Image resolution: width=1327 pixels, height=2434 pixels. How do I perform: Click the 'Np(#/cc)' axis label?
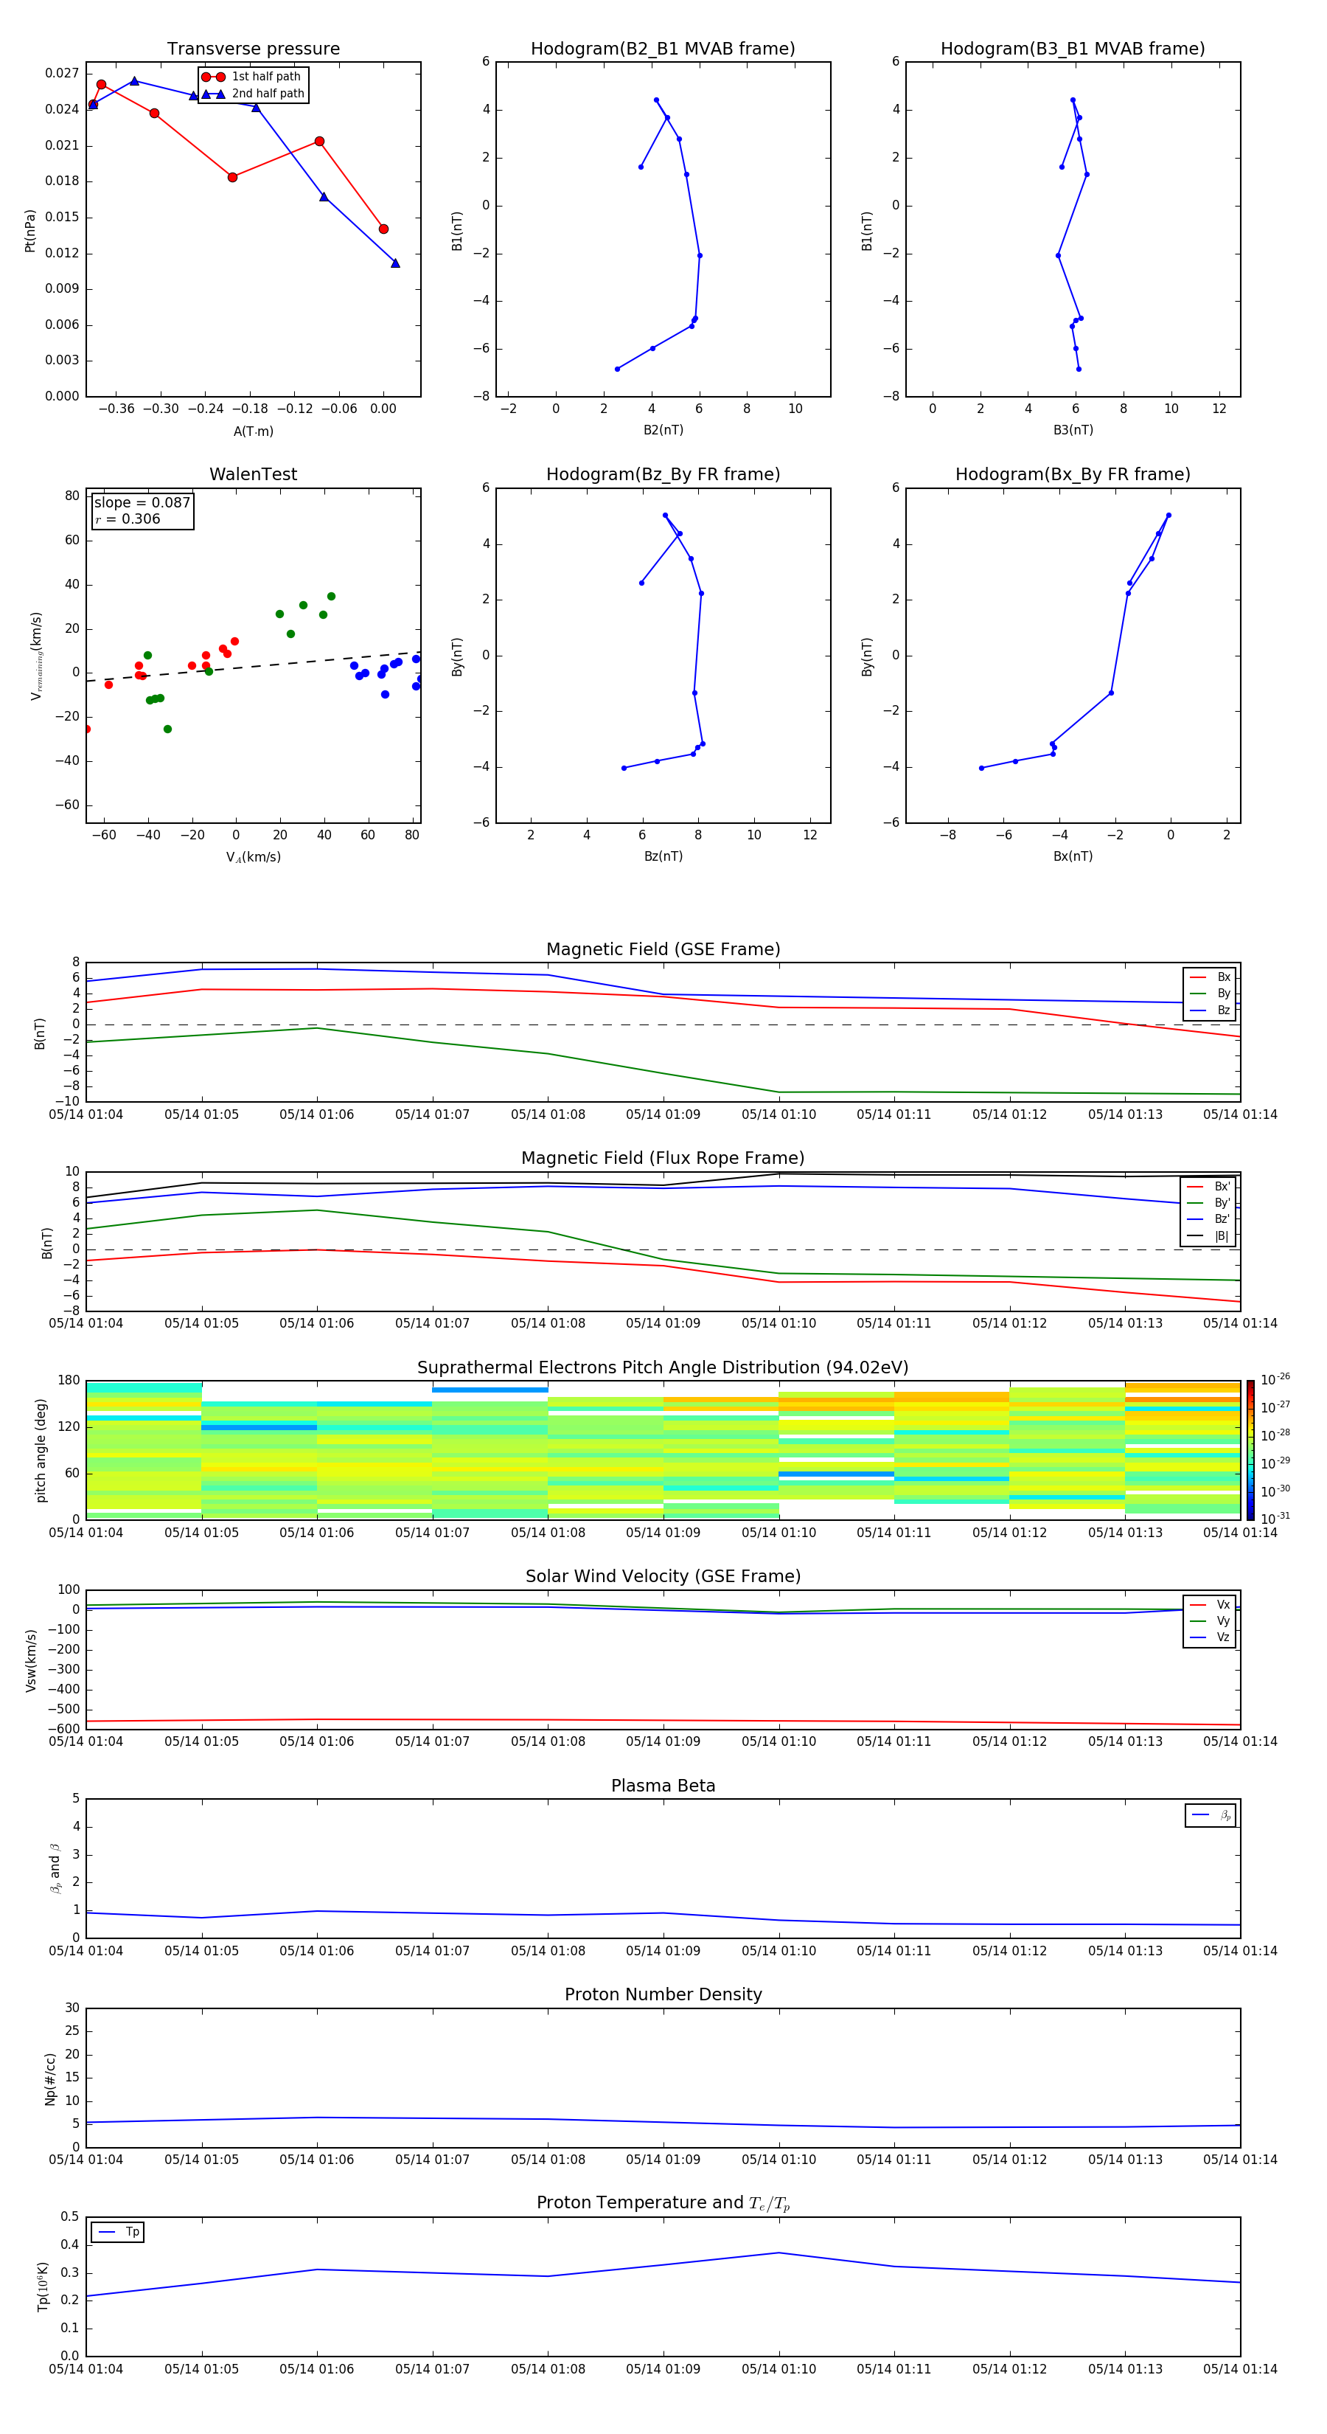pos(50,2078)
